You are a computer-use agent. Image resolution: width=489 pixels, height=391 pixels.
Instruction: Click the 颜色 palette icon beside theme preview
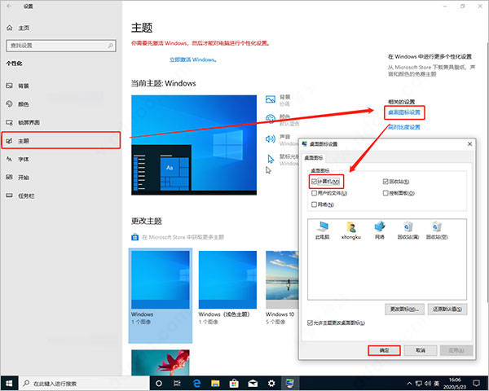click(271, 119)
